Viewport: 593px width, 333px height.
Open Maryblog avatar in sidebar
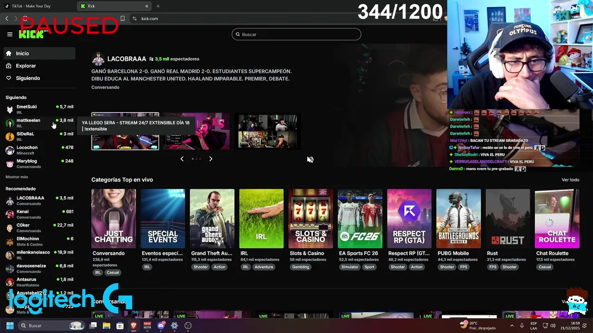pos(10,164)
